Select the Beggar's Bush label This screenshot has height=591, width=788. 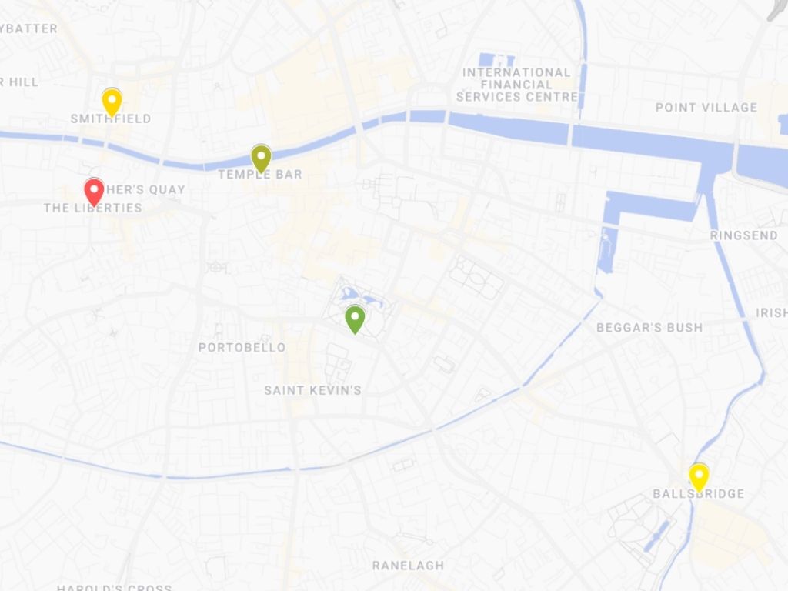click(649, 328)
